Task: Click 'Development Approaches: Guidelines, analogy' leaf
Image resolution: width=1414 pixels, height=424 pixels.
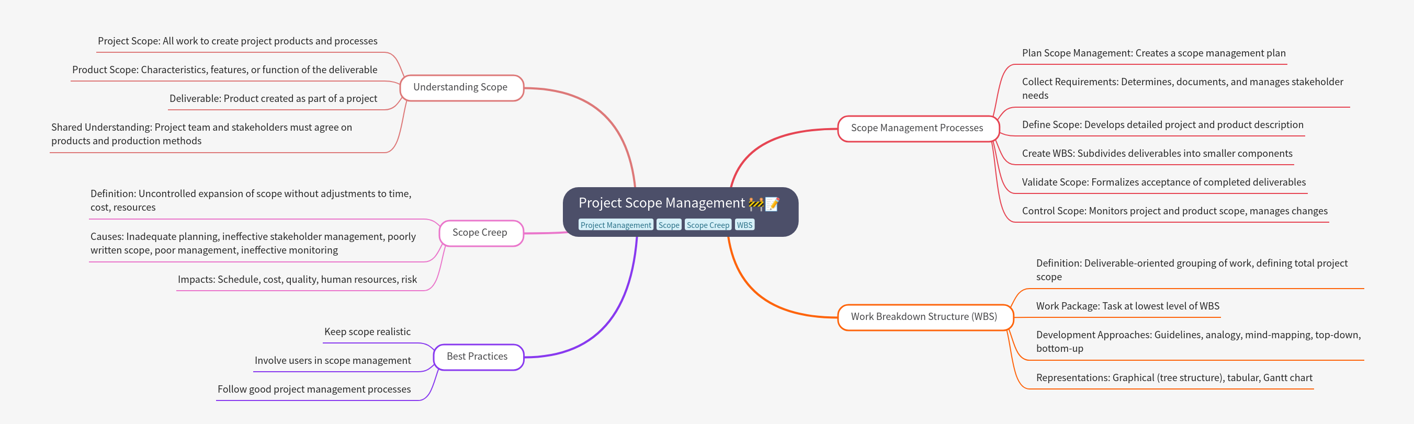Action: [1198, 341]
